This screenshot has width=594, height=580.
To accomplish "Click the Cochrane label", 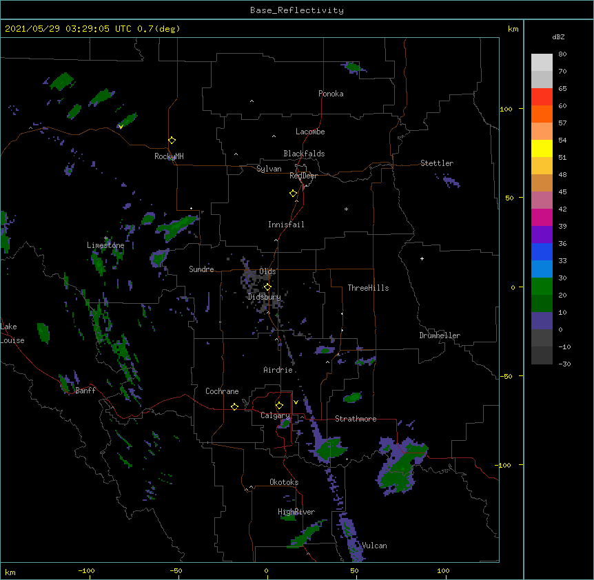I will point(222,391).
